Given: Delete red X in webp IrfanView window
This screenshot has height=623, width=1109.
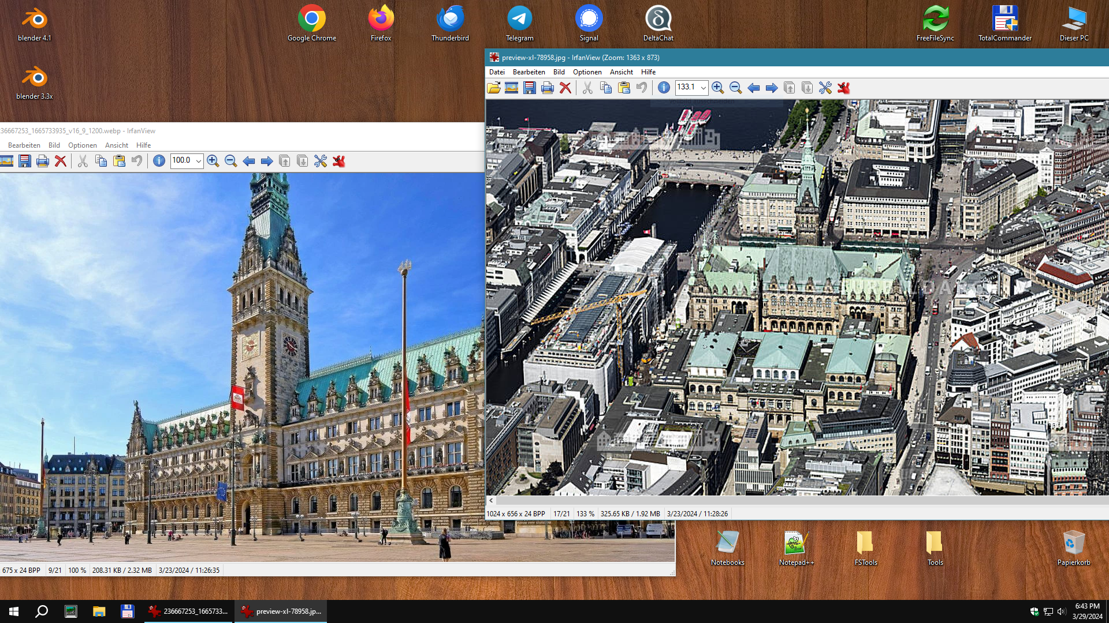Looking at the screenshot, I should [x=60, y=161].
